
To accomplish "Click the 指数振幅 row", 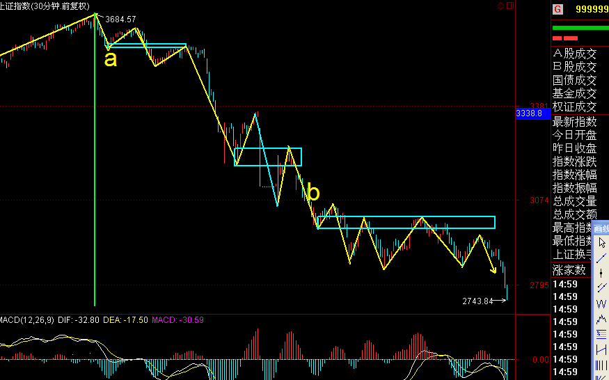I will pos(575,188).
